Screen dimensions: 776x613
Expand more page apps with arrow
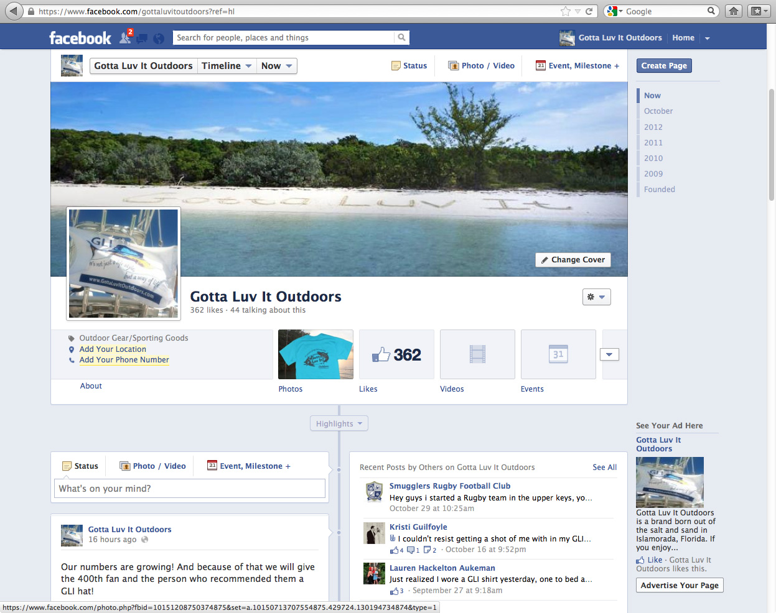tap(609, 354)
